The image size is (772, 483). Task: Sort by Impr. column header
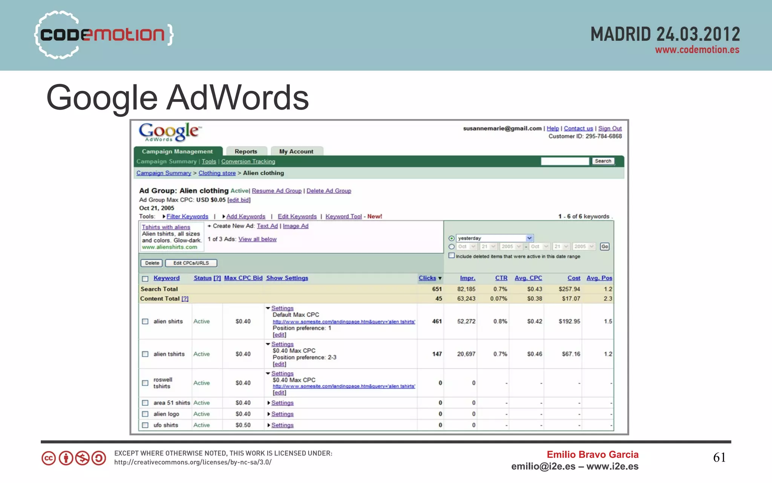click(467, 278)
